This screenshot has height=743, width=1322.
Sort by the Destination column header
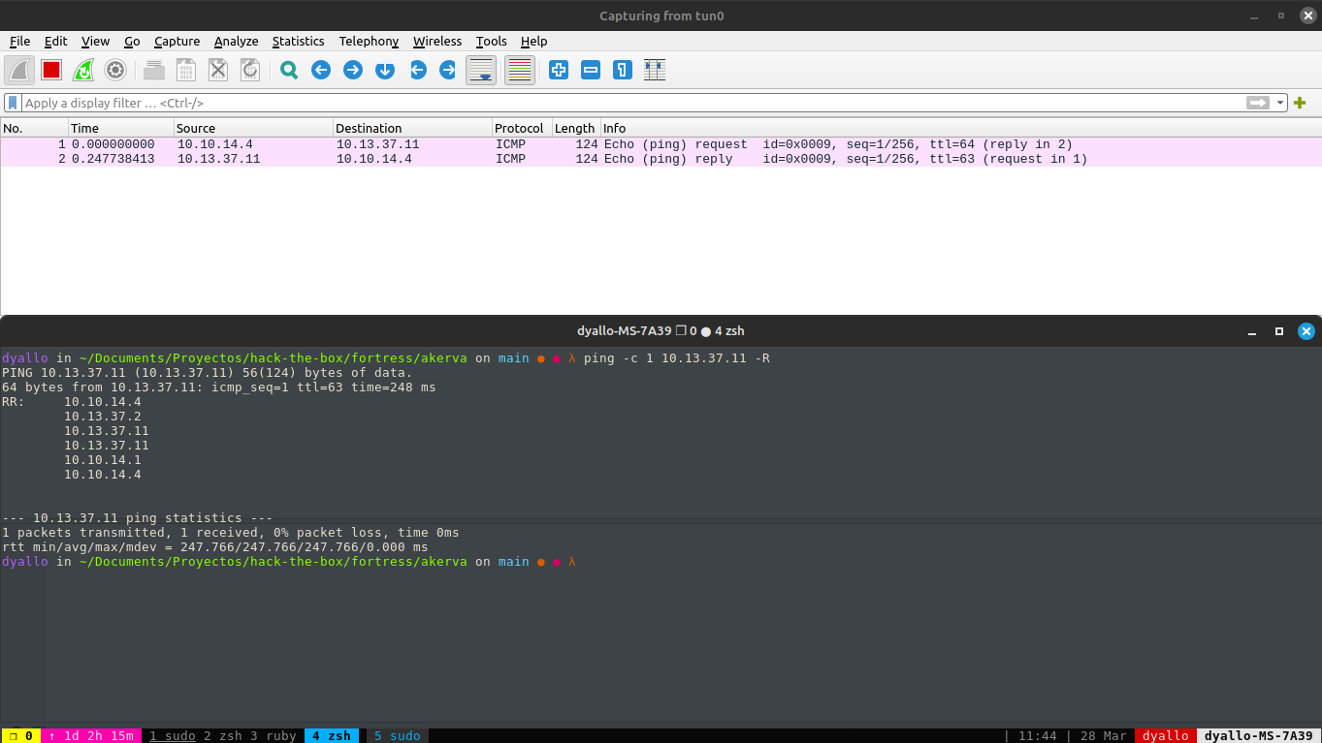[x=412, y=128]
